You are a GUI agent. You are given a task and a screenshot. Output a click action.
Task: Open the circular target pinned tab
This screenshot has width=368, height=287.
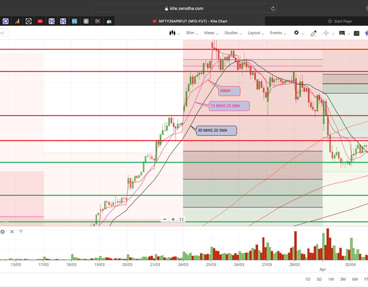click(x=28, y=22)
